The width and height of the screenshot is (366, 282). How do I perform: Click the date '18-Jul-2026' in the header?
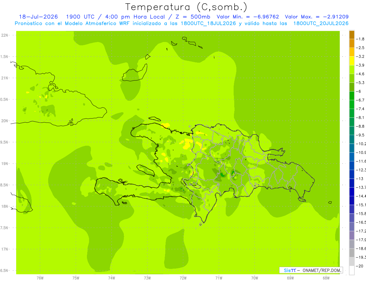tap(38, 17)
